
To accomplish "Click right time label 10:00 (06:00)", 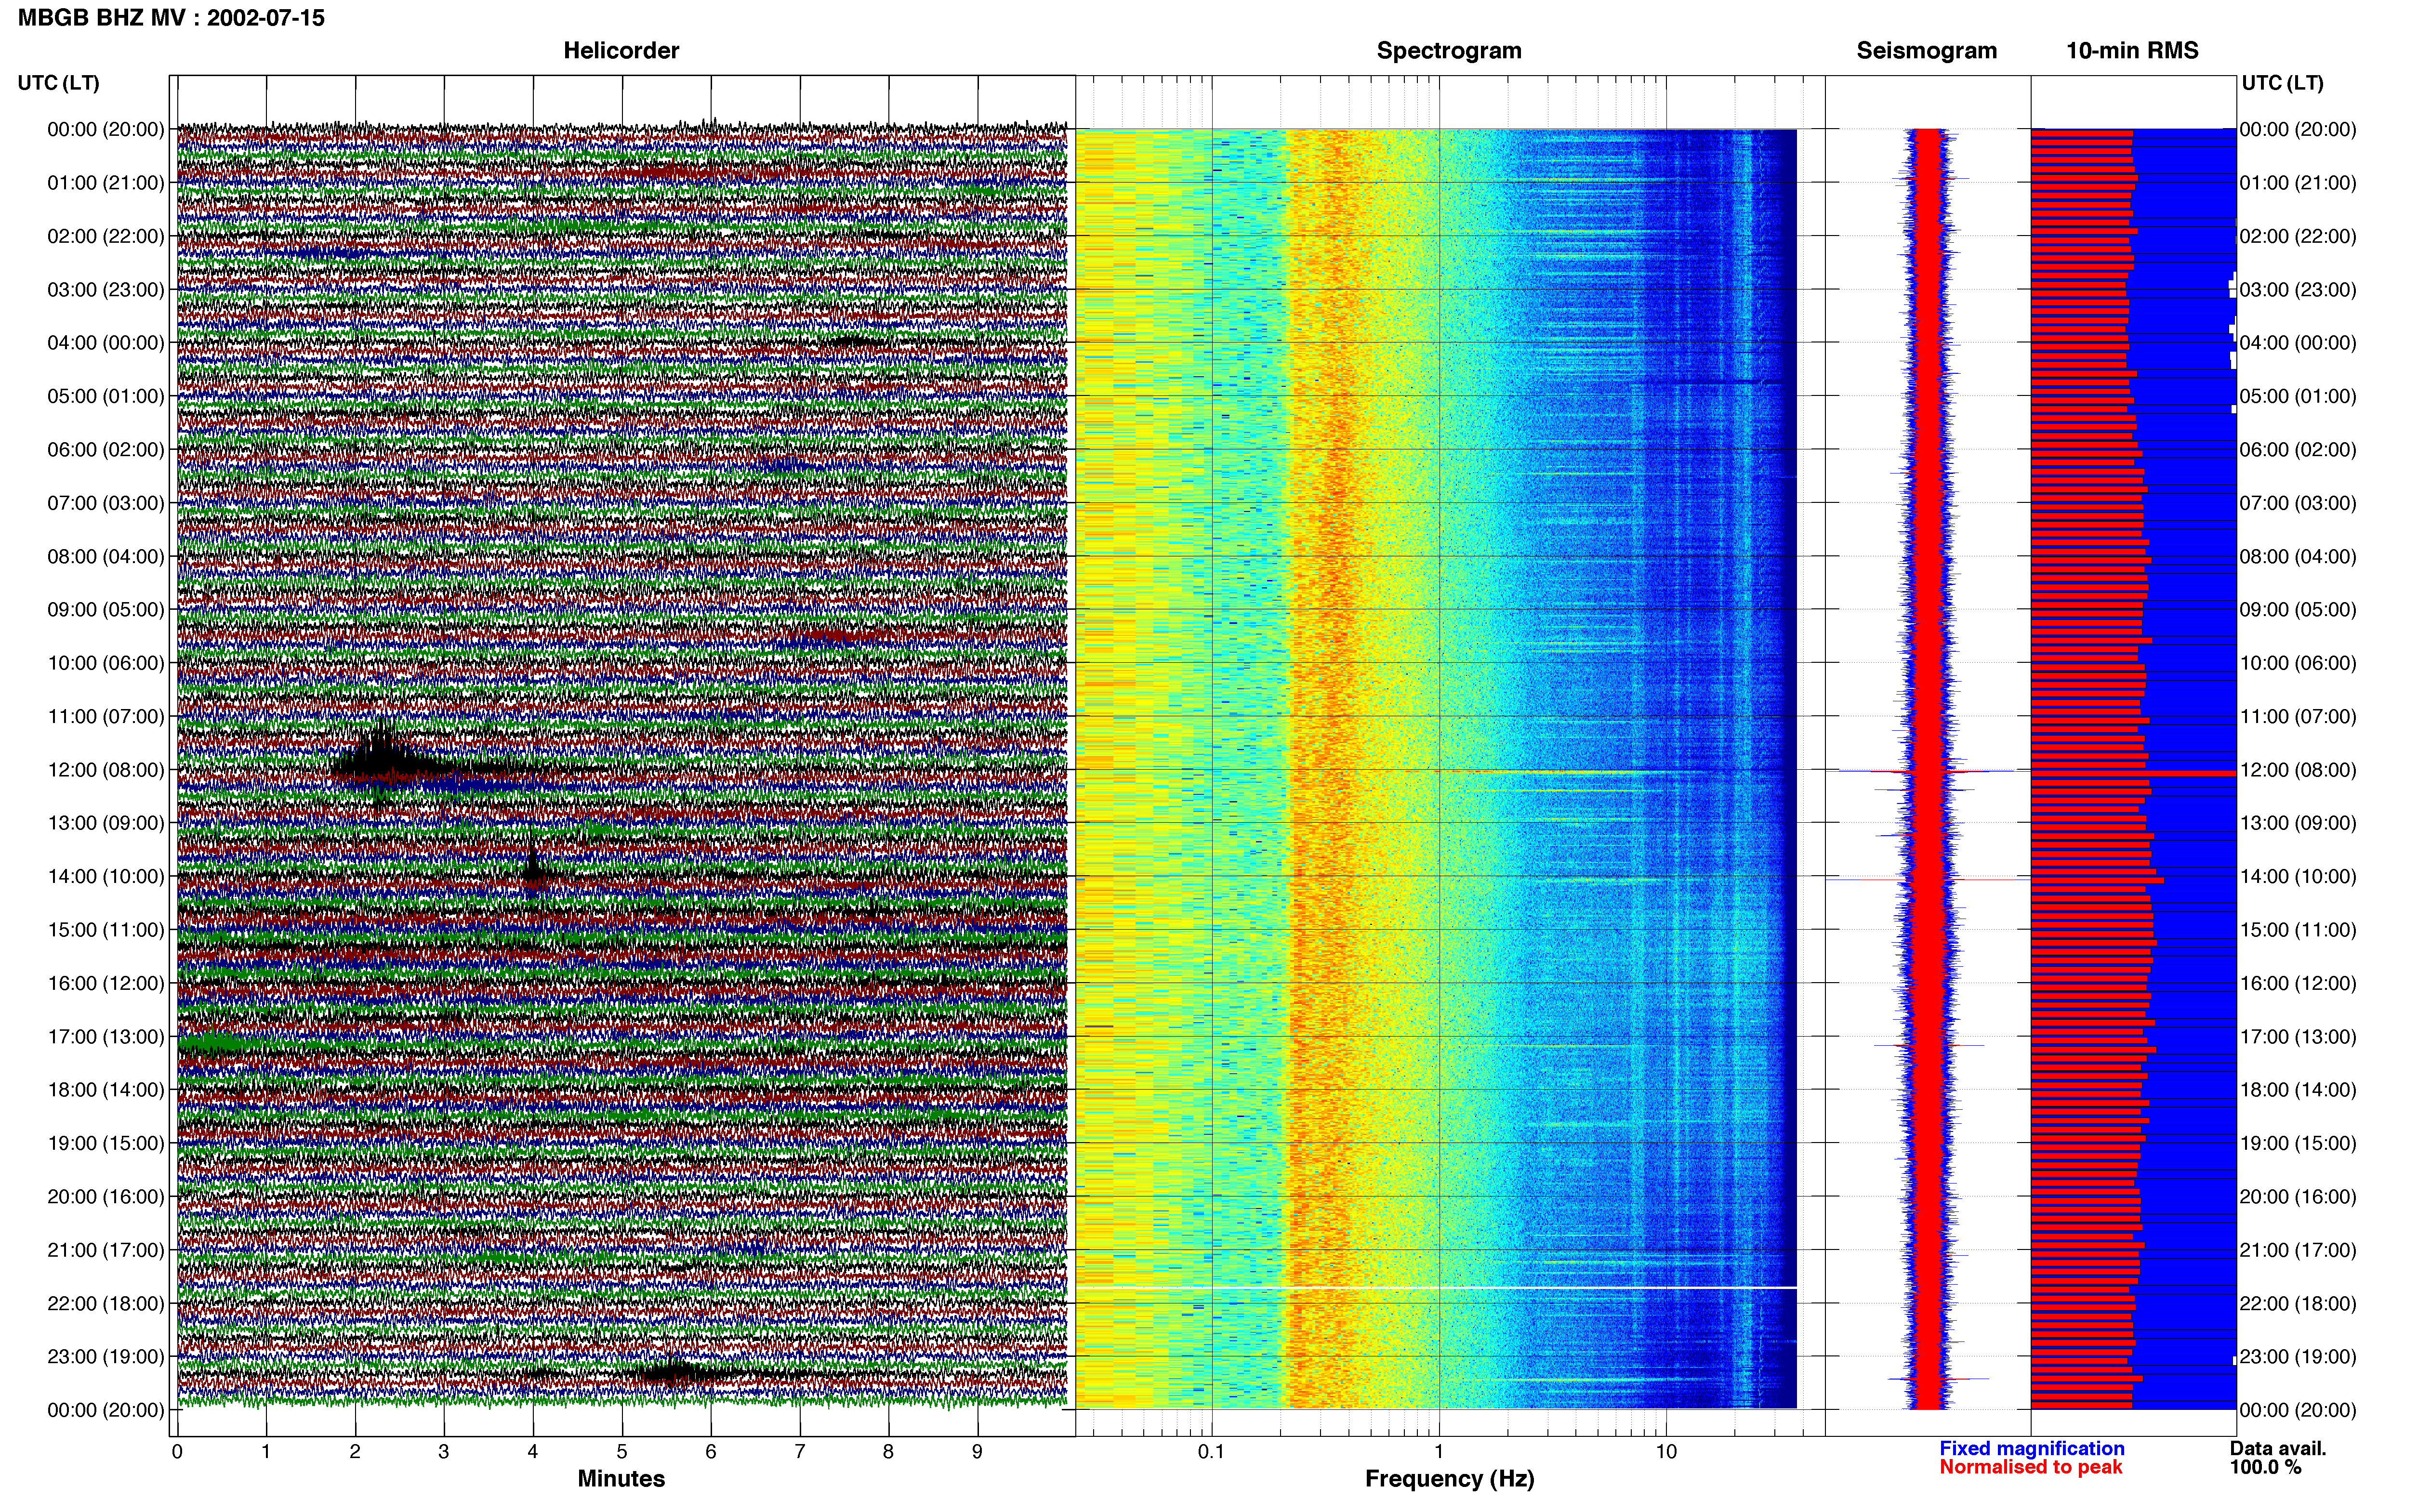I will pos(2298,663).
